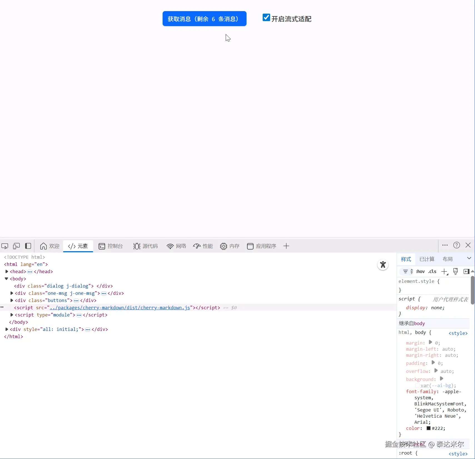Uncheck the var(--ai-bg) background property

[417, 385]
